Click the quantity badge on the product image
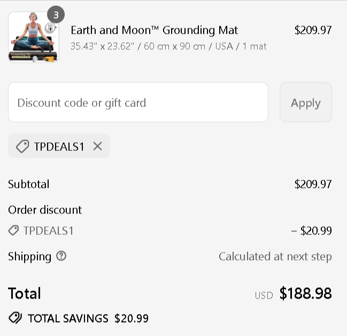This screenshot has height=336, width=347. 56,15
